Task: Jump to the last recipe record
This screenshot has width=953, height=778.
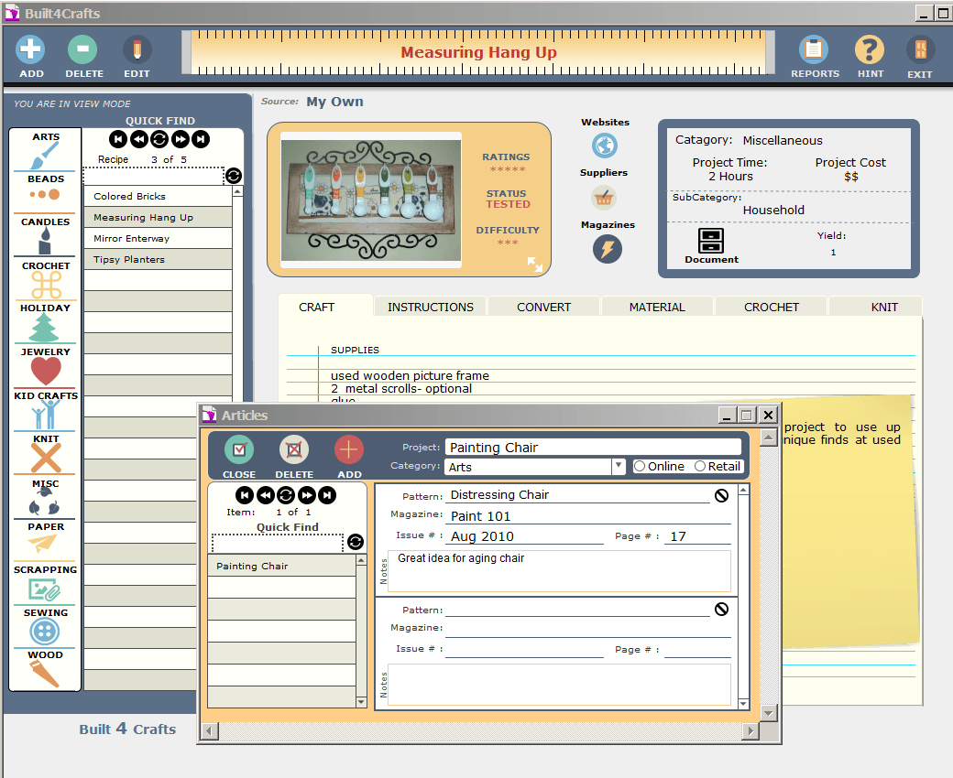Action: 201,139
